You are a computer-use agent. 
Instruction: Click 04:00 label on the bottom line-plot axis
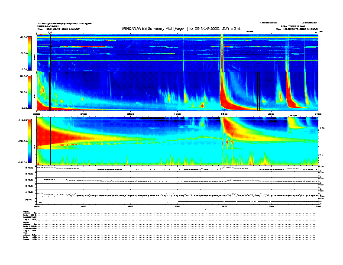[84, 206]
